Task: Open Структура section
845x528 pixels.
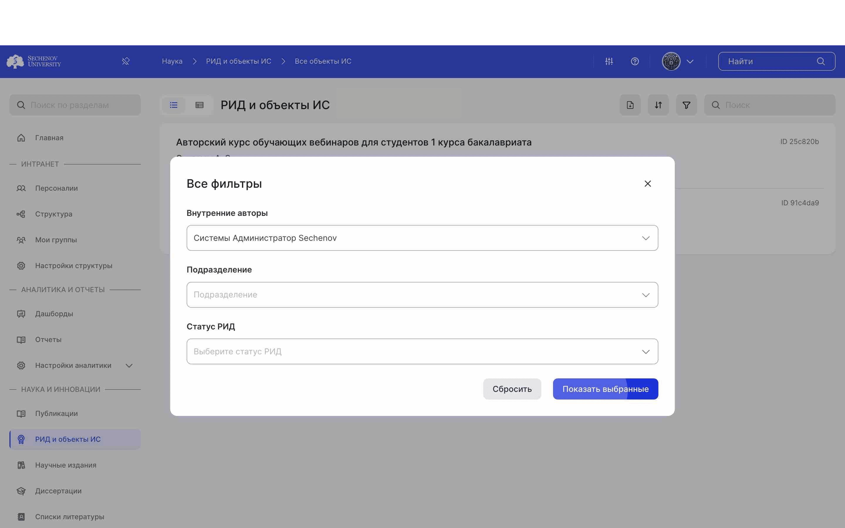Action: (x=75, y=214)
